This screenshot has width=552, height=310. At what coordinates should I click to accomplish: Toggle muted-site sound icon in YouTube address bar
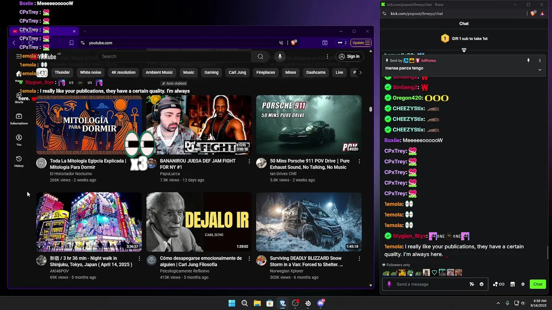coord(281,43)
